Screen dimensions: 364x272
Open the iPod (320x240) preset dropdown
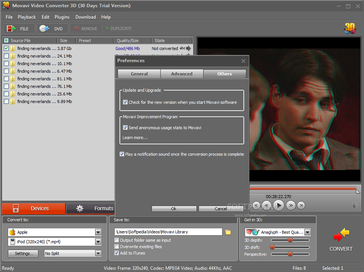pos(98,242)
